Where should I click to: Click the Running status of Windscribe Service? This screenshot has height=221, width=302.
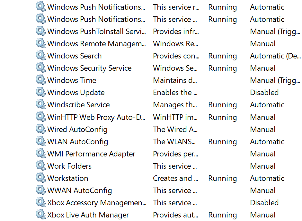(222, 105)
